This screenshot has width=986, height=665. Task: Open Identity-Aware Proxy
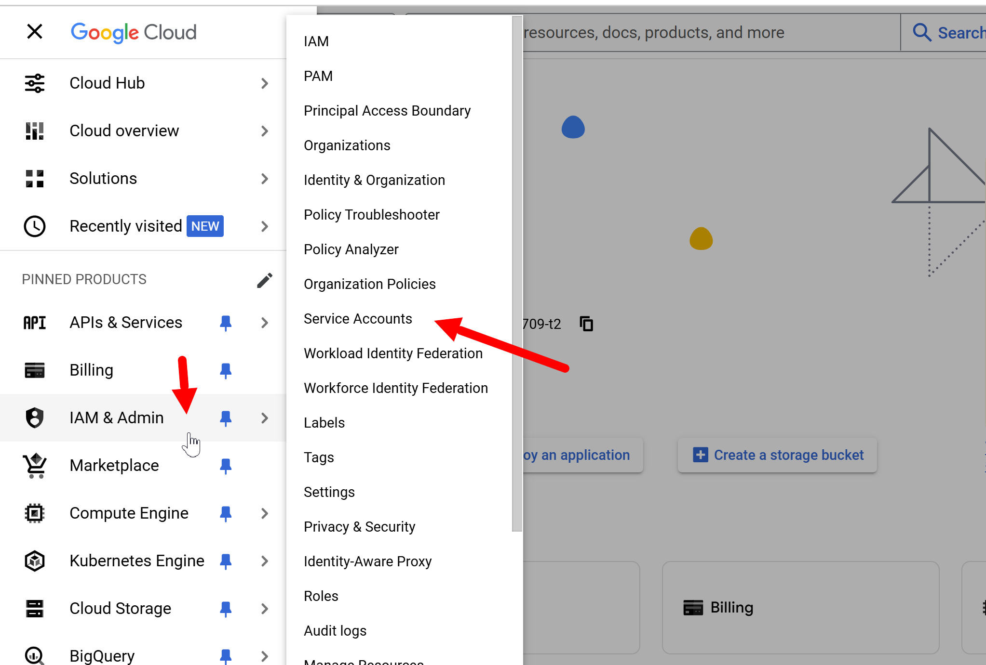(368, 561)
